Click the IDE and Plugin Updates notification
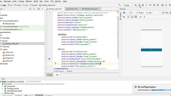The width and height of the screenshot is (171, 96). pos(152,88)
